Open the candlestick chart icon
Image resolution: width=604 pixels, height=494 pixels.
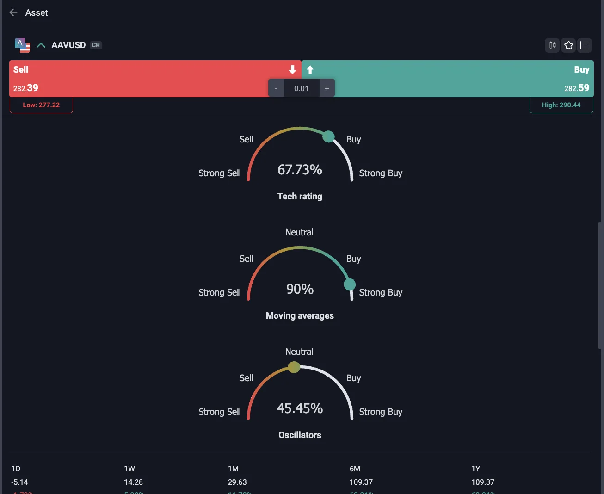[552, 45]
